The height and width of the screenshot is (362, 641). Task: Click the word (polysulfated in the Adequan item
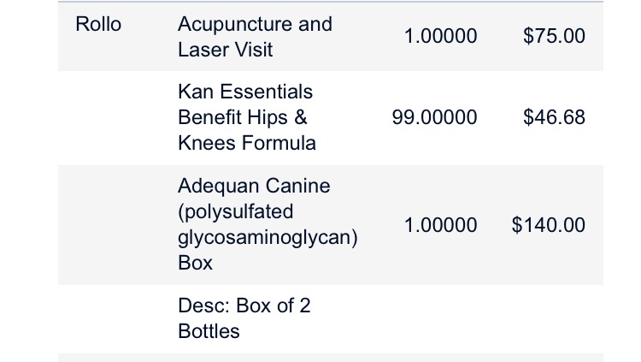[x=235, y=211]
